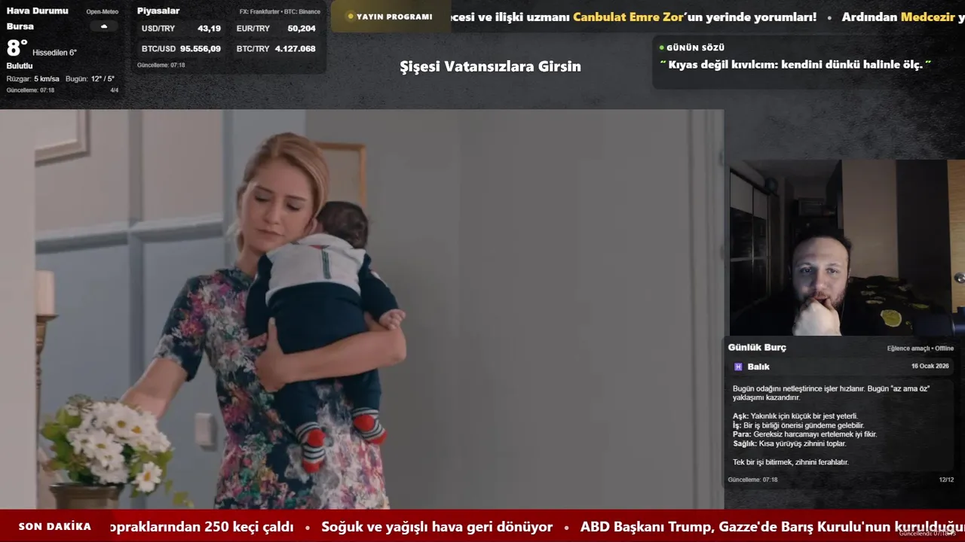Screen dimensions: 965x542
Task: Click the Open-Meteo source label
Action: tap(102, 12)
